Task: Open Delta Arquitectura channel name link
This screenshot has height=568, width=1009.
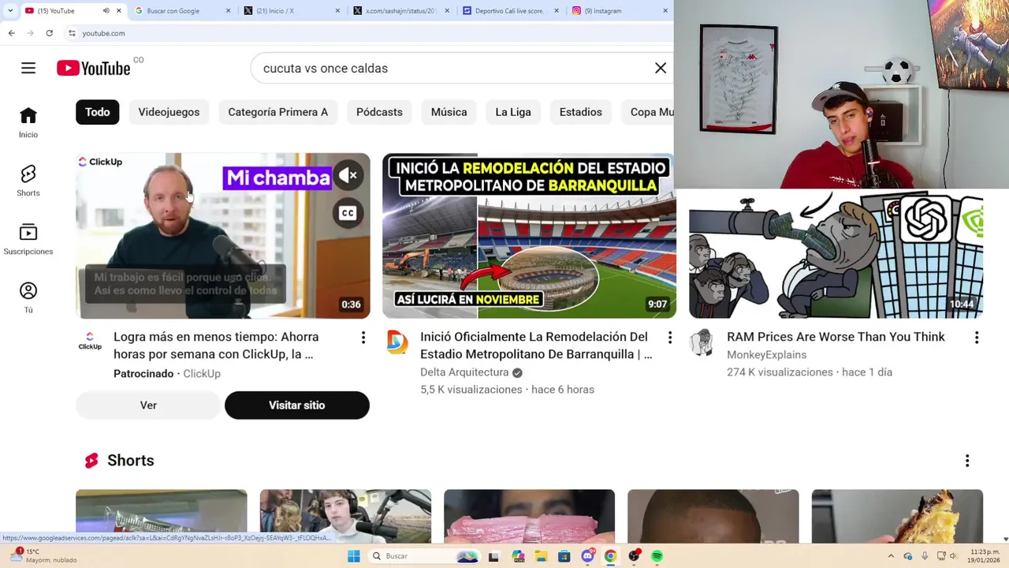Action: 464,372
